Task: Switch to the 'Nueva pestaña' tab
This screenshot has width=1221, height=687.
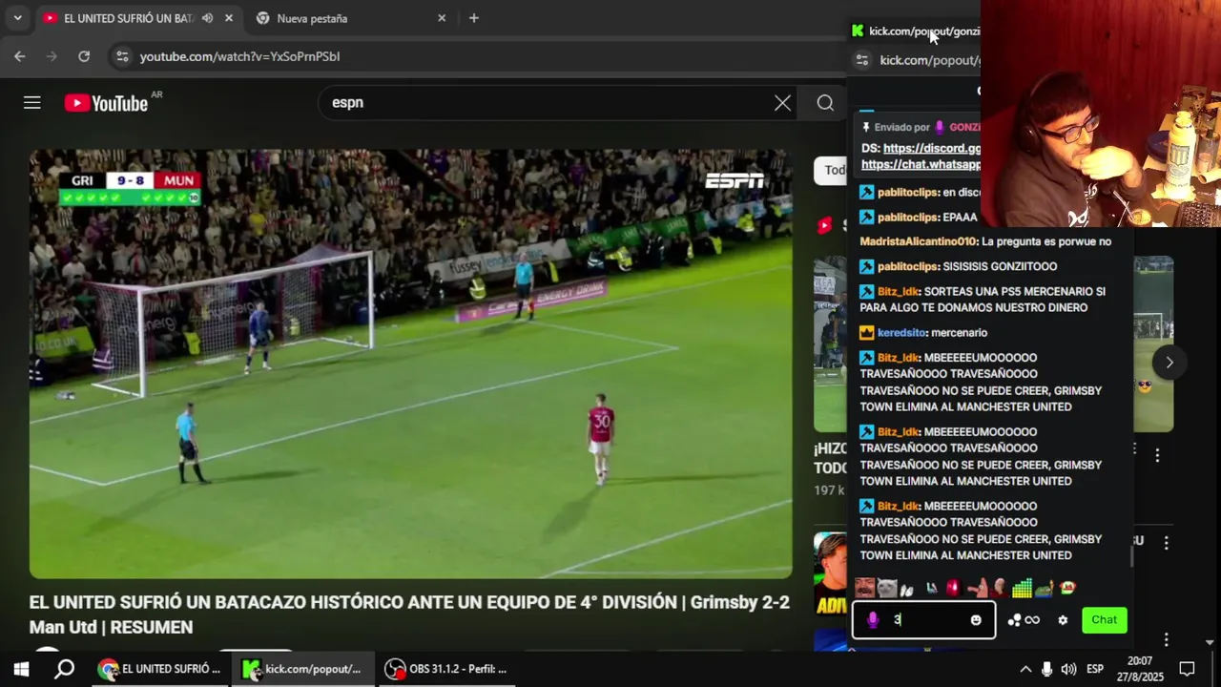Action: click(348, 18)
